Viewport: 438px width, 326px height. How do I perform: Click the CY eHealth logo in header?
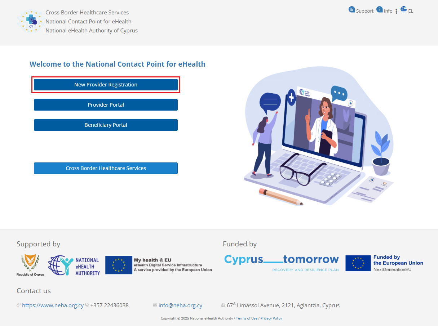(31, 21)
